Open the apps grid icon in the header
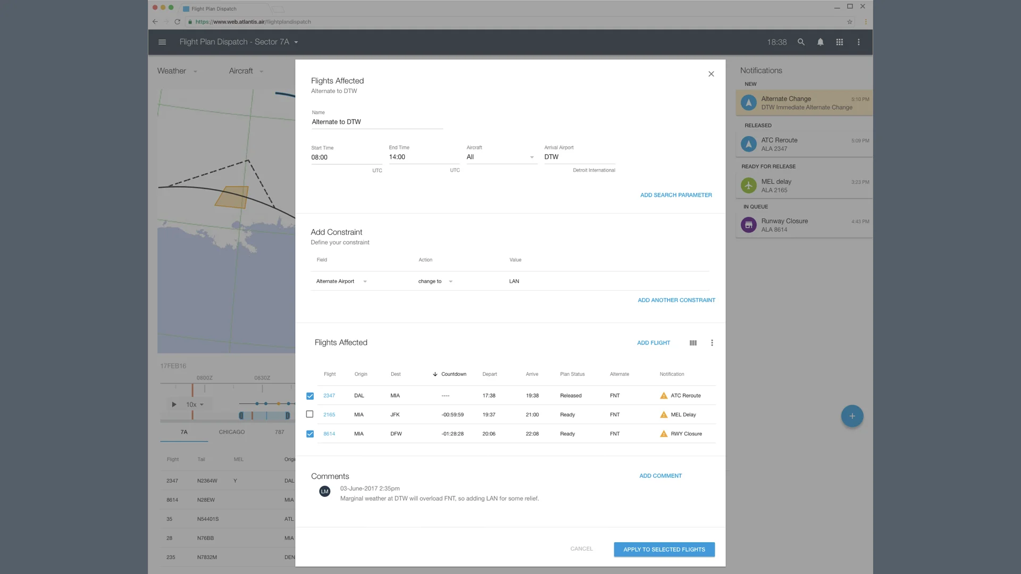Image resolution: width=1021 pixels, height=574 pixels. point(839,42)
